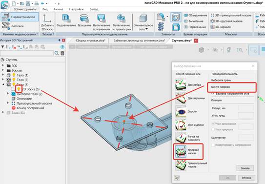Click the print icon in quick access toolbar
The width and height of the screenshot is (265, 184).
tap(36, 3)
